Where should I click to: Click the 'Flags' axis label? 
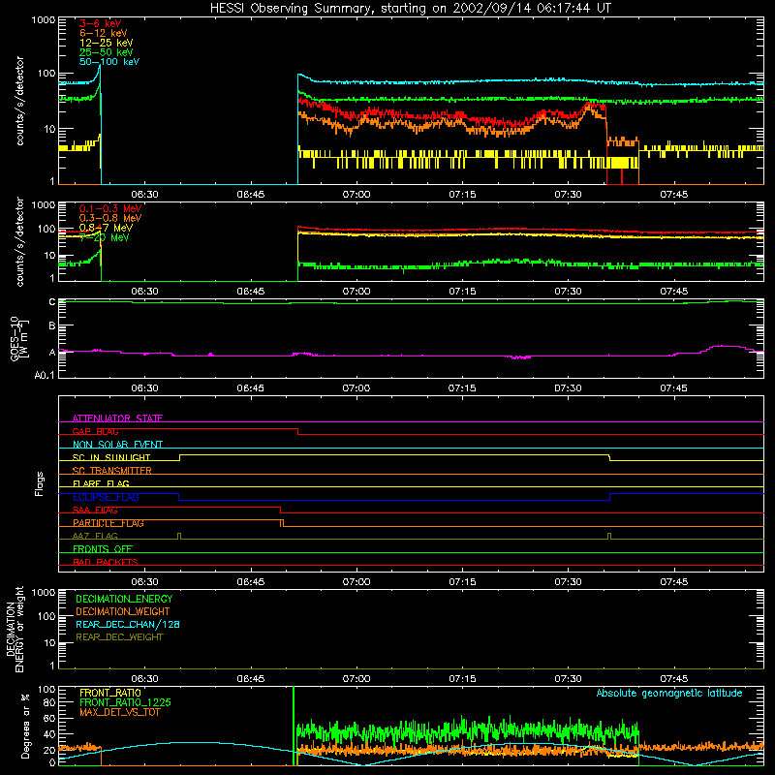pos(40,483)
